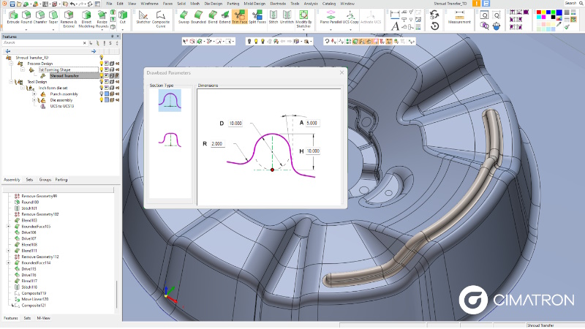Select the Trim Face tool
This screenshot has height=329, width=585.
click(240, 17)
